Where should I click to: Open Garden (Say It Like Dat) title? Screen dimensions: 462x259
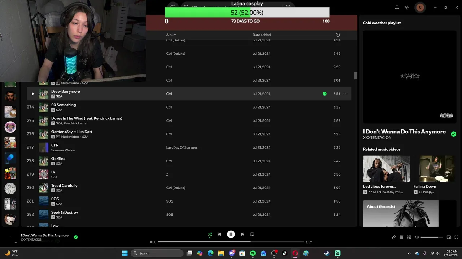(71, 132)
